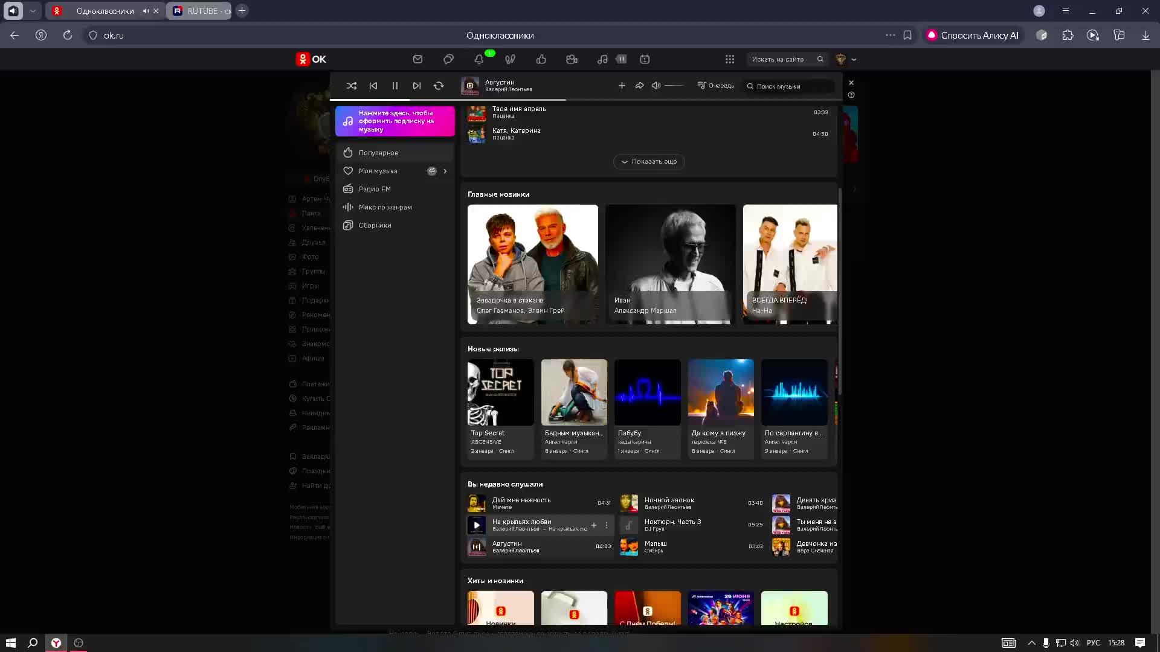
Task: Add the current track with plus icon
Action: click(622, 86)
